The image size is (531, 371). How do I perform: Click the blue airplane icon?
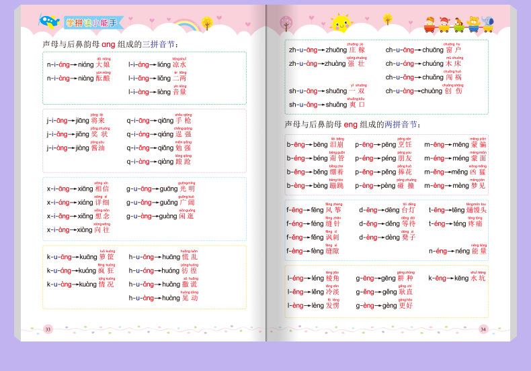tap(49, 21)
